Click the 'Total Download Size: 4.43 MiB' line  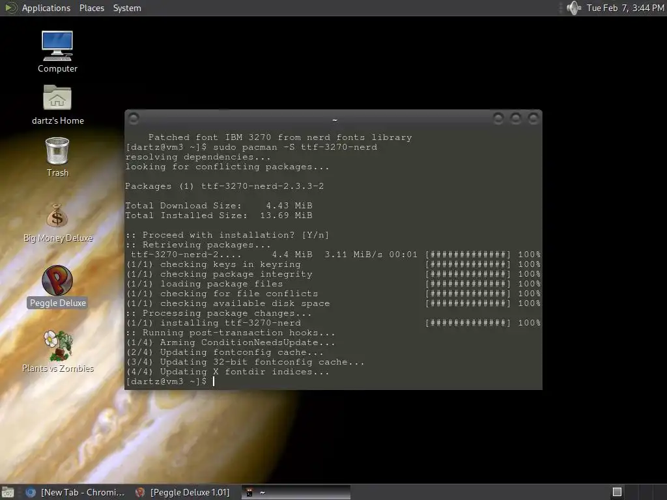coord(219,206)
